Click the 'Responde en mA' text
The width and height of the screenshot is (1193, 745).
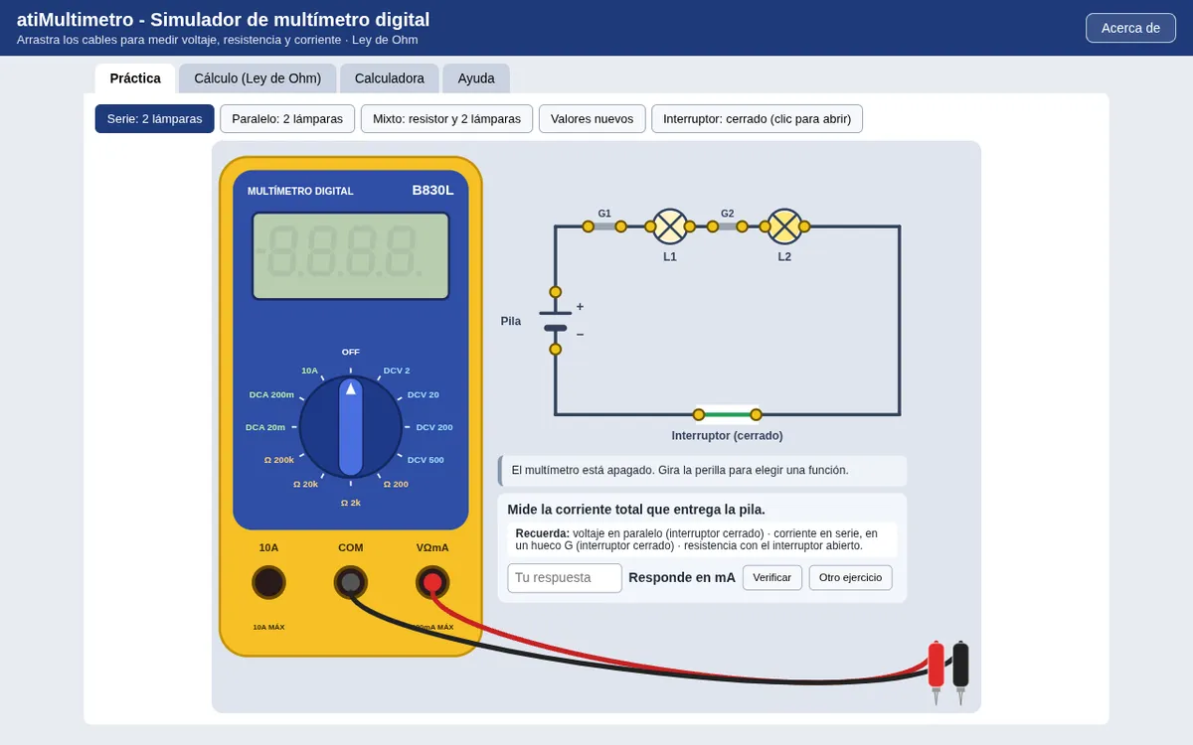682,577
